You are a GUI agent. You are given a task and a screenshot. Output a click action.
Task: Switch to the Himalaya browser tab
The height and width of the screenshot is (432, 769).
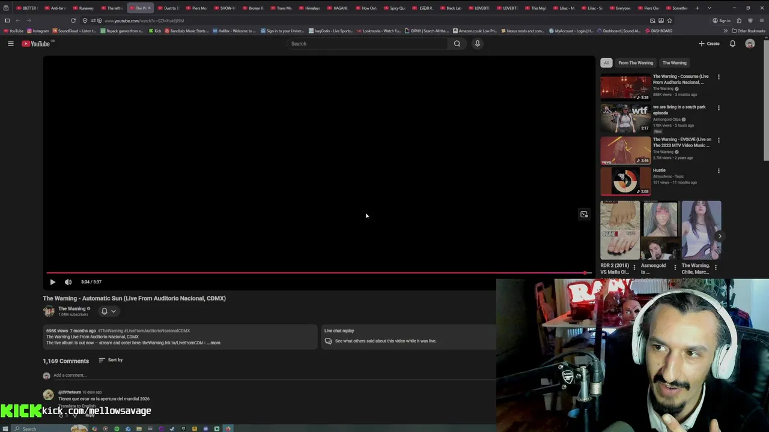pyautogui.click(x=311, y=8)
